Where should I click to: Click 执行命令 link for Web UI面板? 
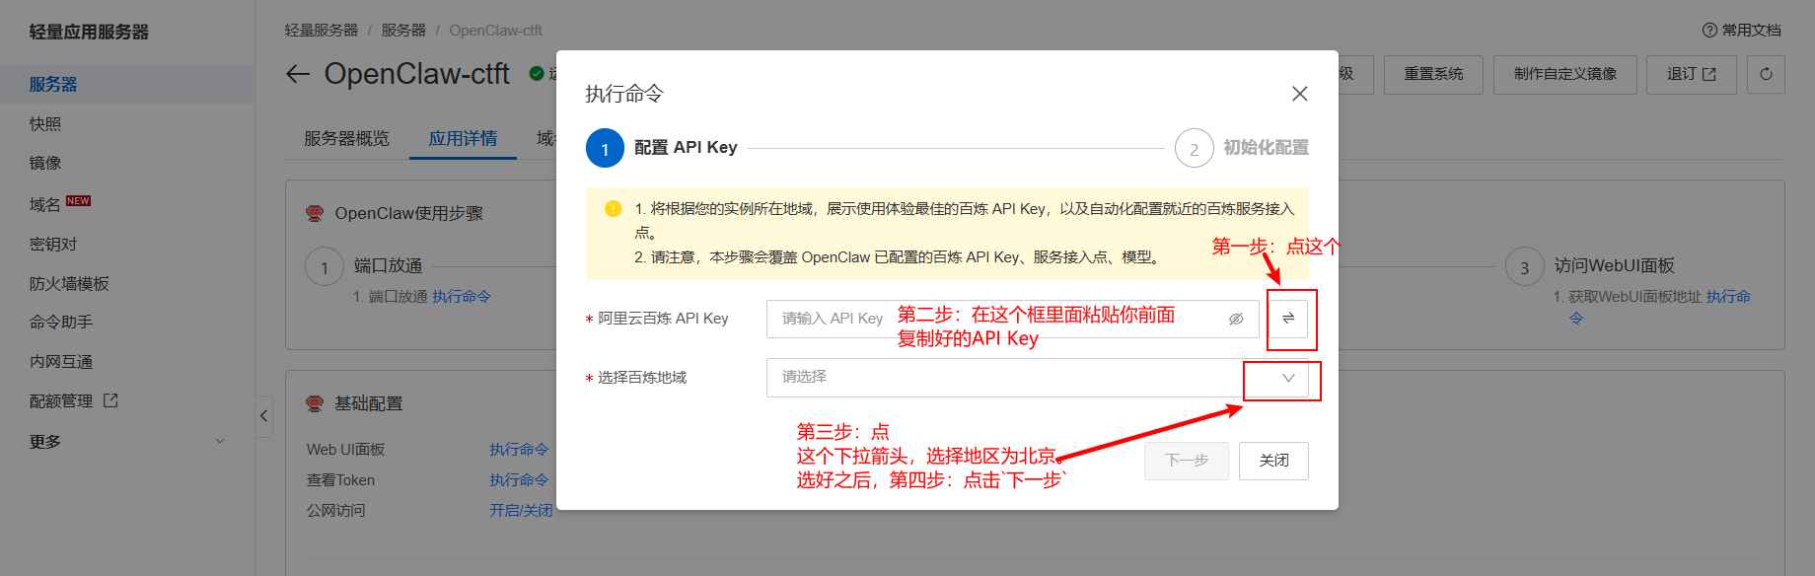[519, 450]
